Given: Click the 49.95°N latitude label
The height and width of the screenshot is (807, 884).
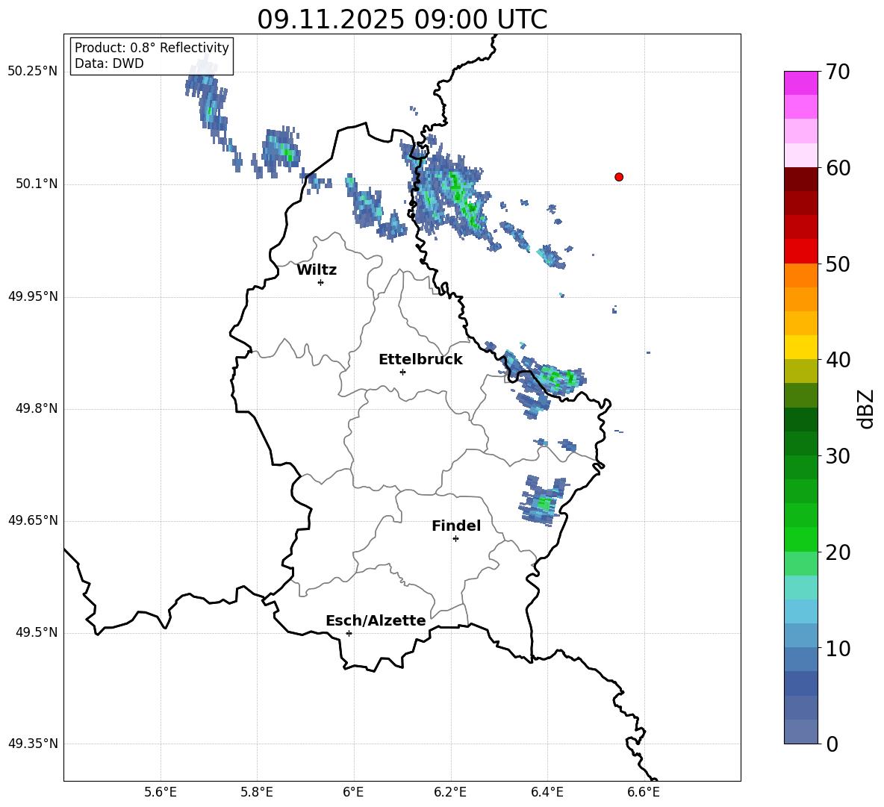Looking at the screenshot, I should pyautogui.click(x=33, y=296).
